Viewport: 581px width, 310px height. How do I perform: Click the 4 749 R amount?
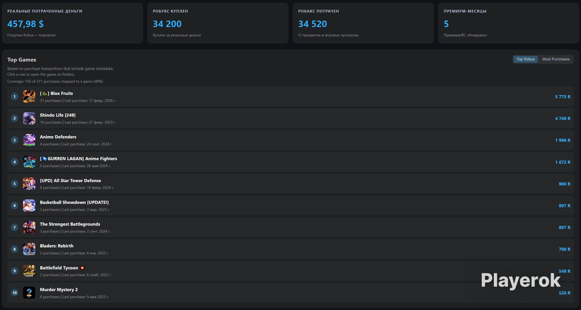563,118
